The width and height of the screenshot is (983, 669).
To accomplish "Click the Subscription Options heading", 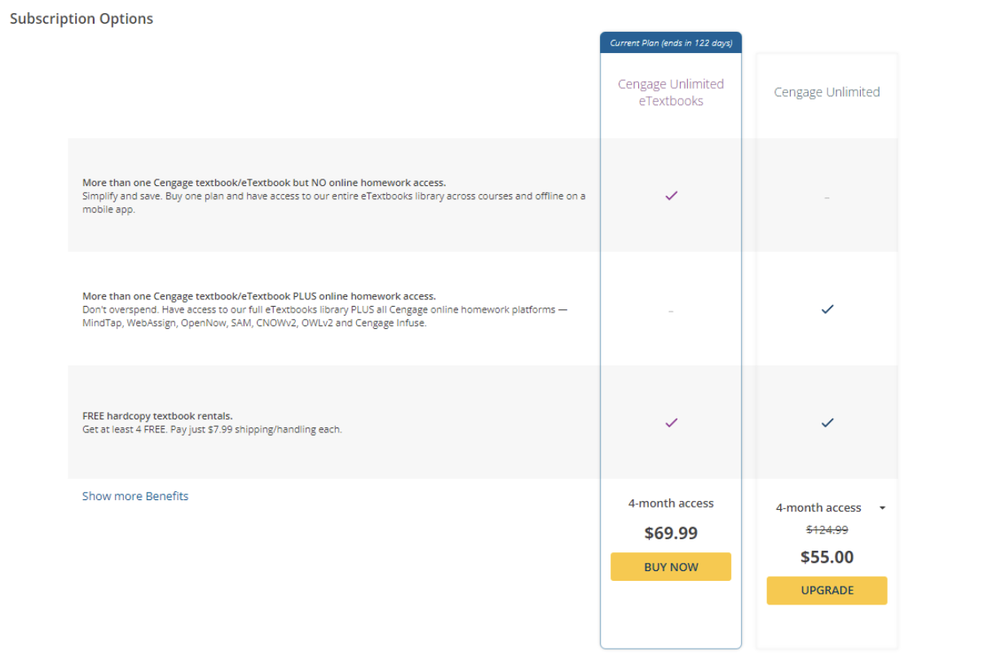I will coord(82,19).
